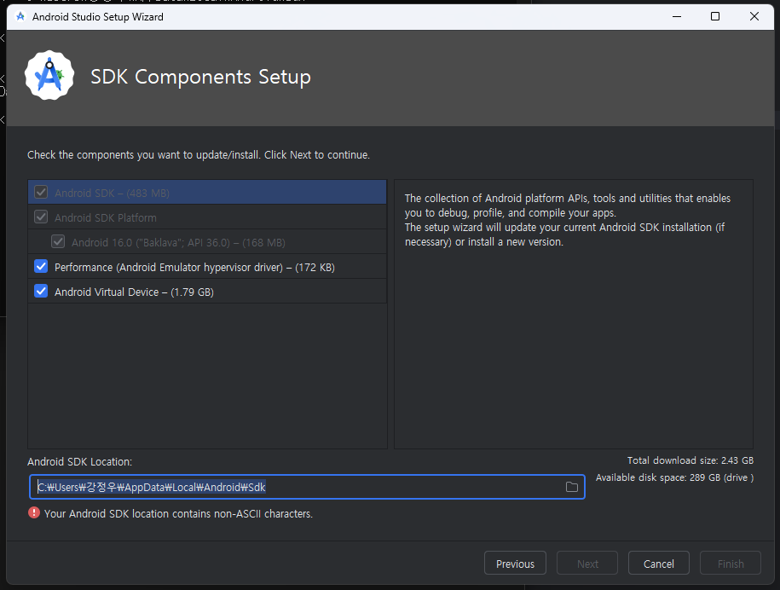Click the non-ASCII characters warning message
The image size is (780, 590).
pyautogui.click(x=178, y=514)
